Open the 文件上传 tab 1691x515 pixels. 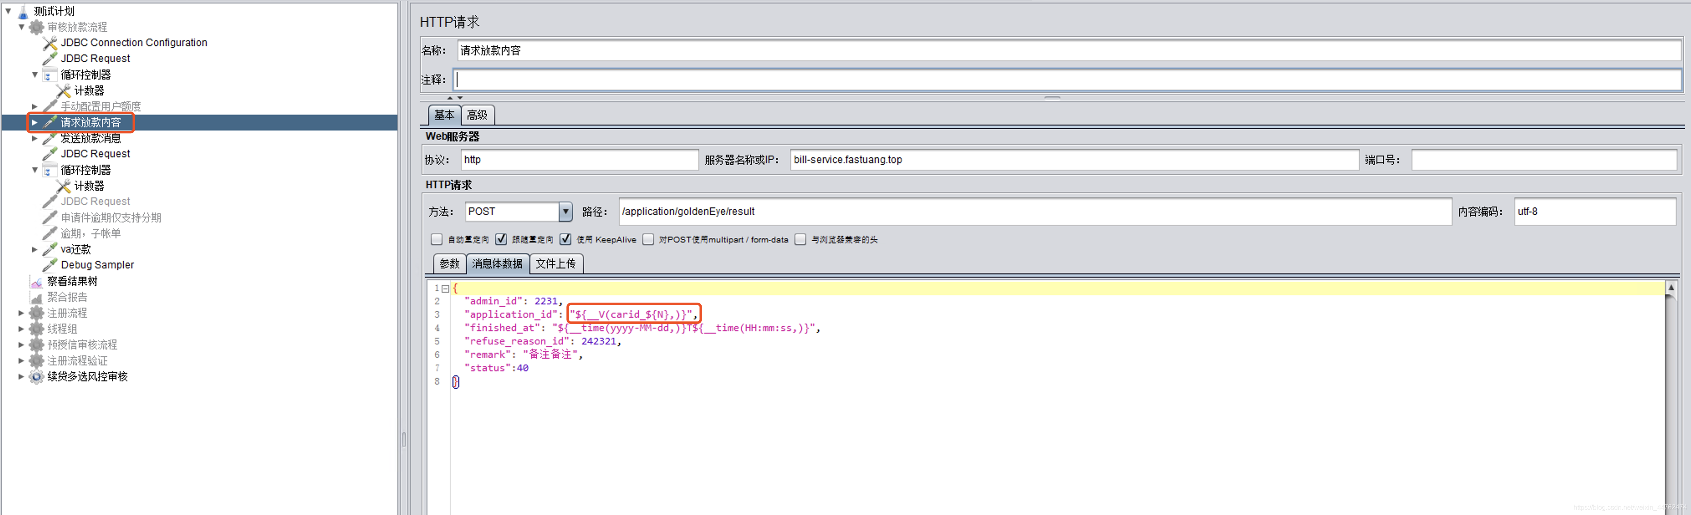[555, 264]
